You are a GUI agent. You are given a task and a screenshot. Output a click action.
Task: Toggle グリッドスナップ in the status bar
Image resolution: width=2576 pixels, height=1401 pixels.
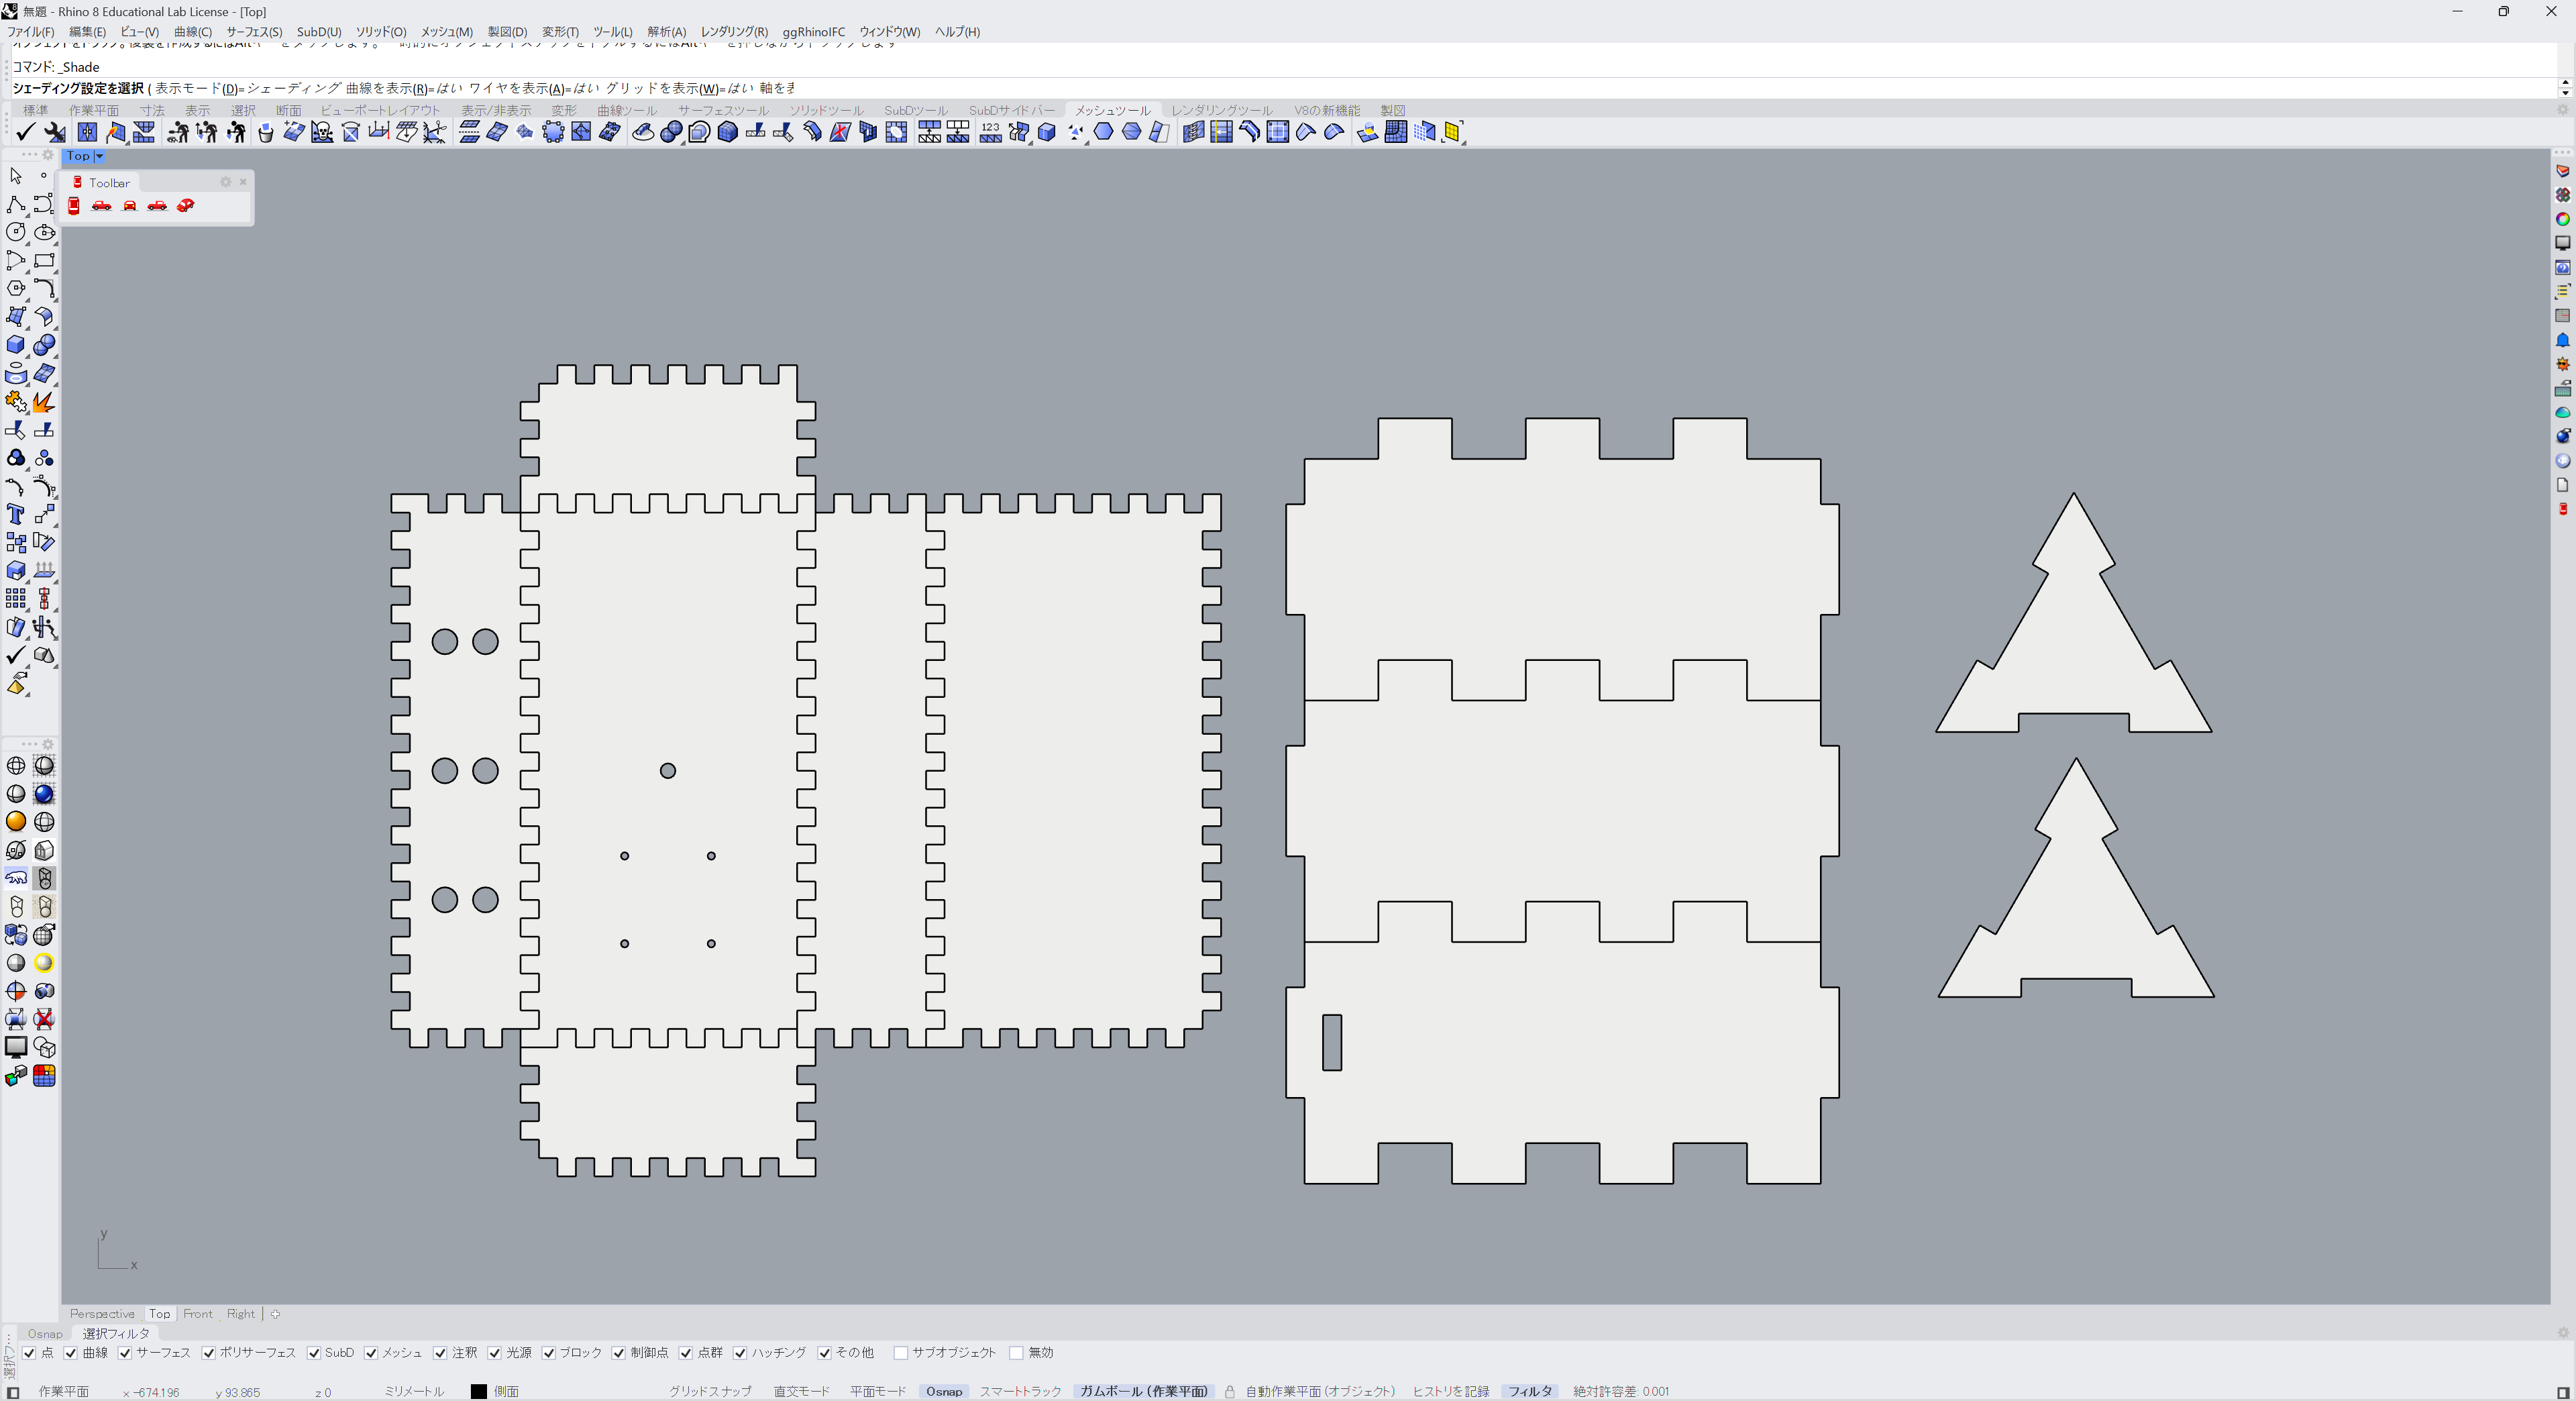click(710, 1392)
